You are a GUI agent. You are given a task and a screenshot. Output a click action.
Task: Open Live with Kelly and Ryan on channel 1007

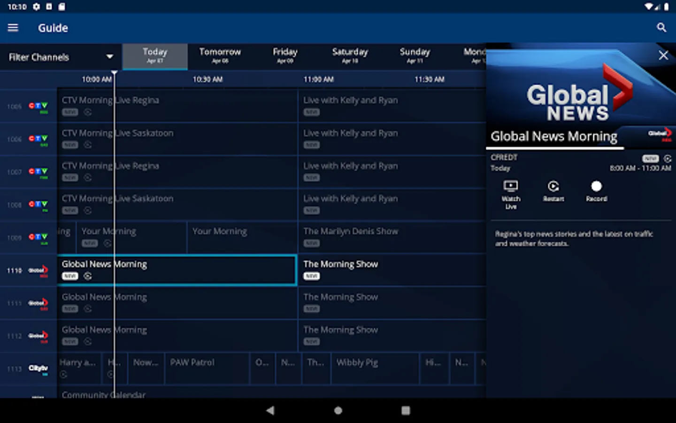pos(392,172)
